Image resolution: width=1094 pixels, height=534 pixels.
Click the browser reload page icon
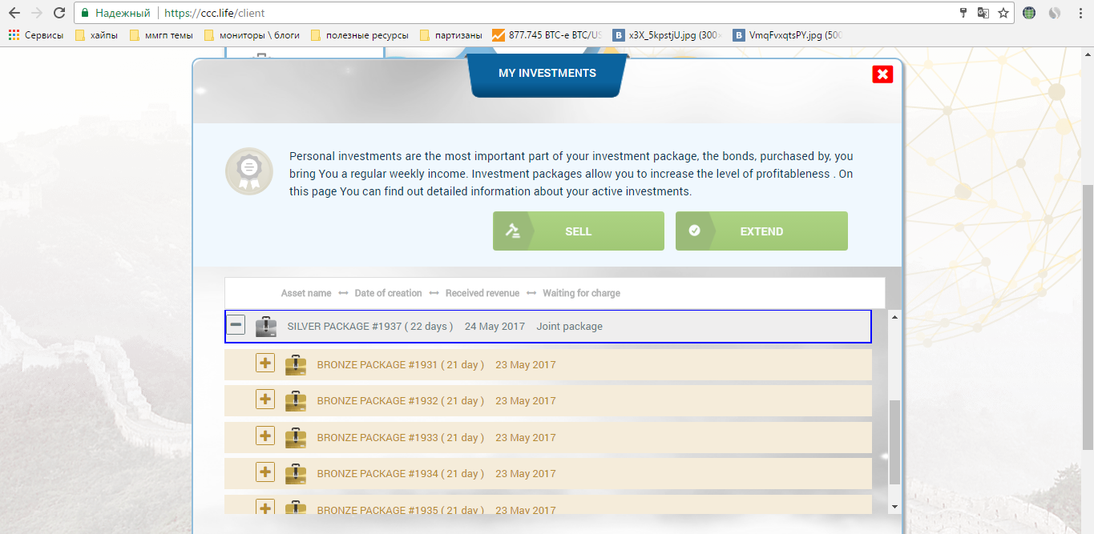coord(59,13)
